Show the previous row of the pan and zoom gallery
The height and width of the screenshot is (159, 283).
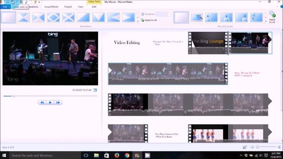click(x=266, y=14)
